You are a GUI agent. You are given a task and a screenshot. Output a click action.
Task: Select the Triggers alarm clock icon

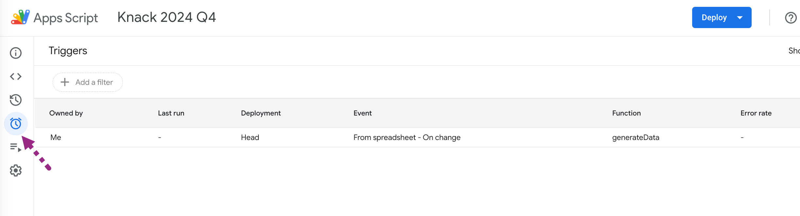coord(16,123)
